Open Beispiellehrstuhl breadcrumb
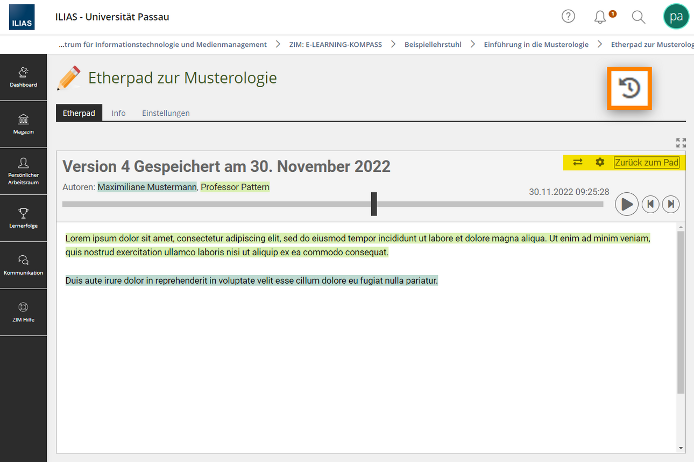The height and width of the screenshot is (462, 694). tap(433, 44)
